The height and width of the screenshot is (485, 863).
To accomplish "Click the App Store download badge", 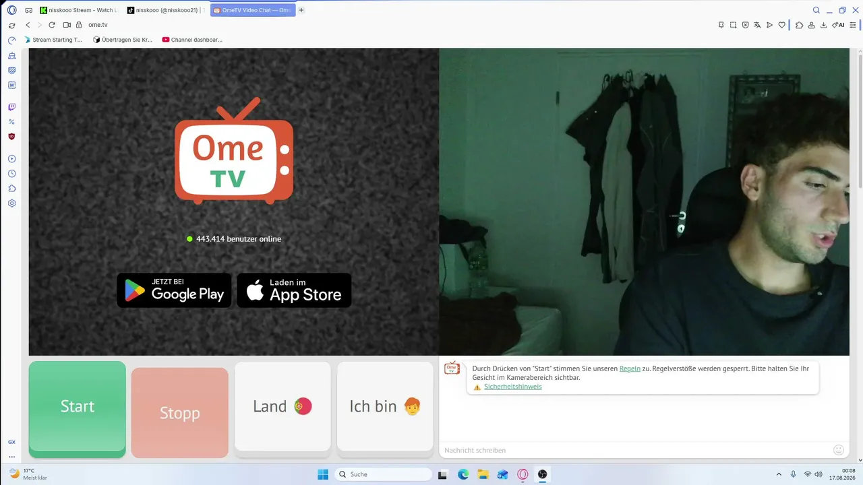I will coord(294,290).
